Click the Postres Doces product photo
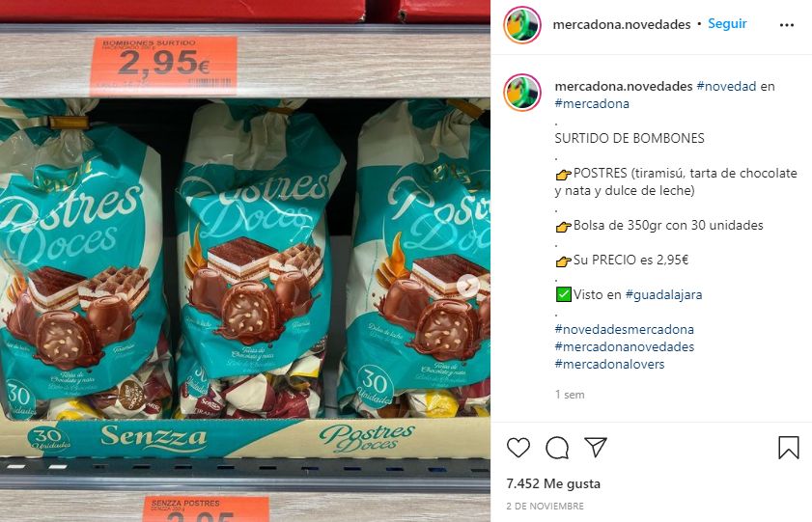The height and width of the screenshot is (522, 812). [245, 261]
